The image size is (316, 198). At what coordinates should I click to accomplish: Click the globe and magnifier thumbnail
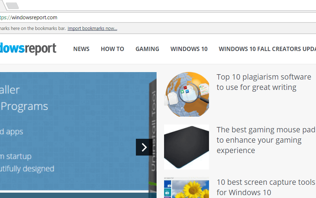(x=187, y=95)
